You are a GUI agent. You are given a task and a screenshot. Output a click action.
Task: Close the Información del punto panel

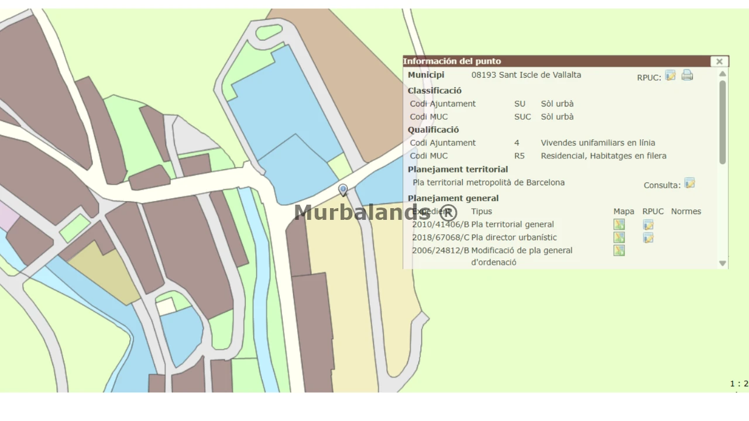[719, 61]
